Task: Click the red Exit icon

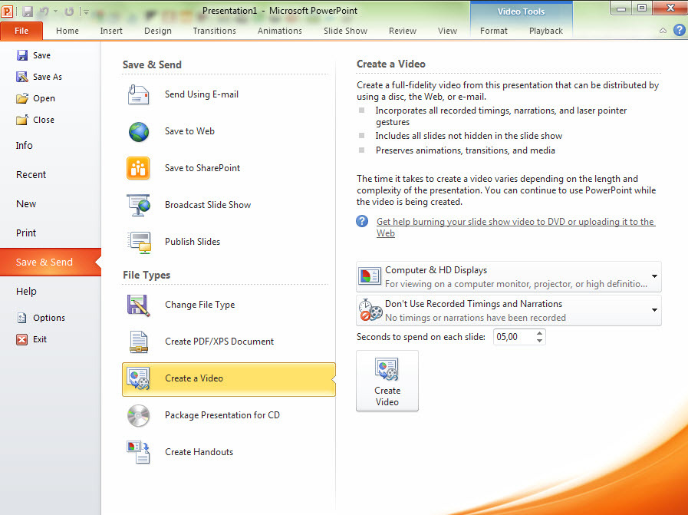Action: 22,339
